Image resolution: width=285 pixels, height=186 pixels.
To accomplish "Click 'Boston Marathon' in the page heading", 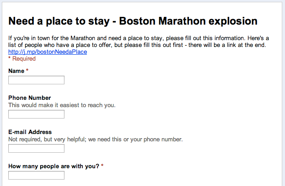I will (x=162, y=21).
